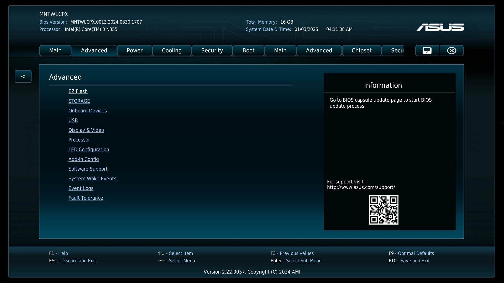Viewport: 504px width, 283px height.
Task: Click the save floppy disk icon
Action: tap(427, 51)
